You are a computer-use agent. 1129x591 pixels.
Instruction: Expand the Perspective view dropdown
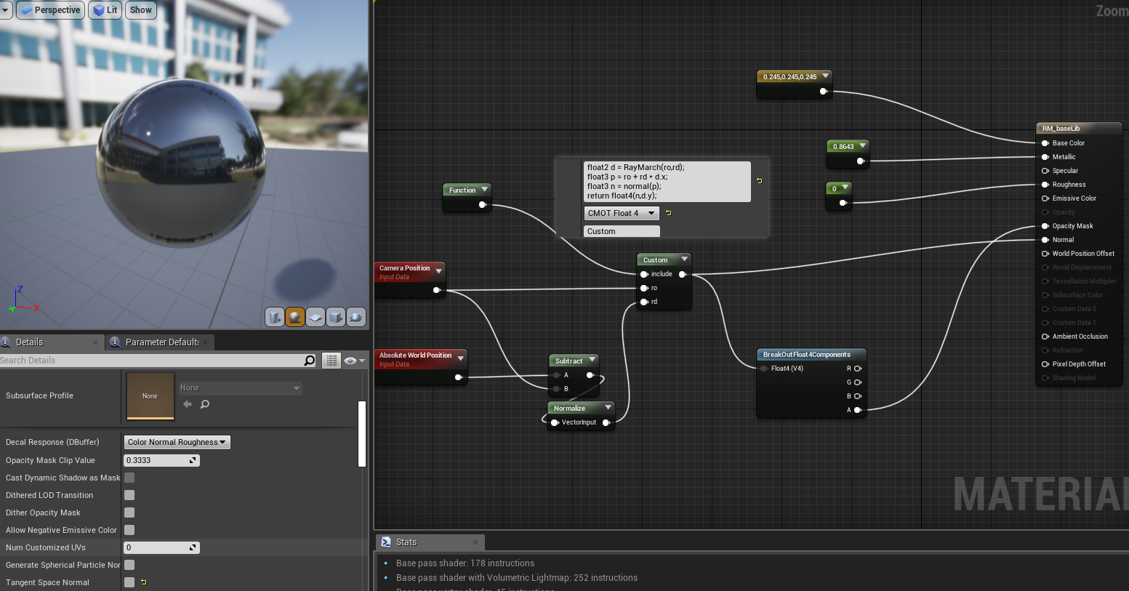pos(49,9)
